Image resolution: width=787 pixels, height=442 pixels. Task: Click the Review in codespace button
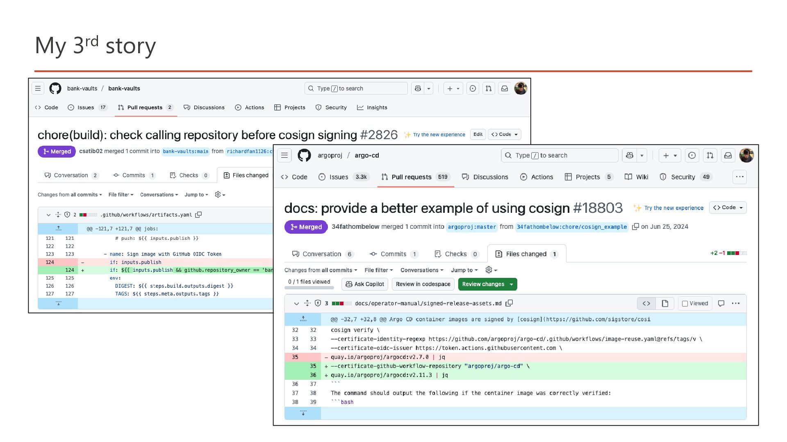[x=423, y=284]
